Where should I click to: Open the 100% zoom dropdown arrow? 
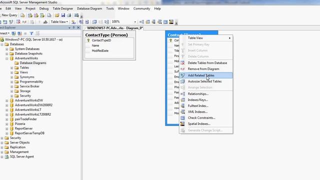(x=135, y=22)
